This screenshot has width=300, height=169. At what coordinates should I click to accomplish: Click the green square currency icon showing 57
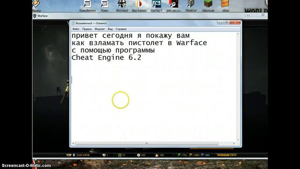(x=120, y=155)
